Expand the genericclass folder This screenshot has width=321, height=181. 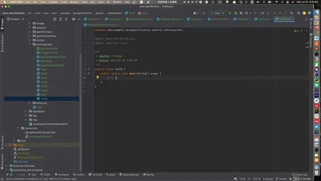pos(30,32)
